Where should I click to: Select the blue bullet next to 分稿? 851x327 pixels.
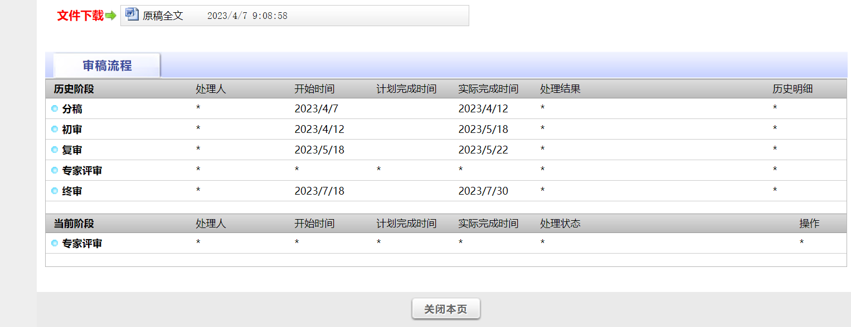(55, 109)
